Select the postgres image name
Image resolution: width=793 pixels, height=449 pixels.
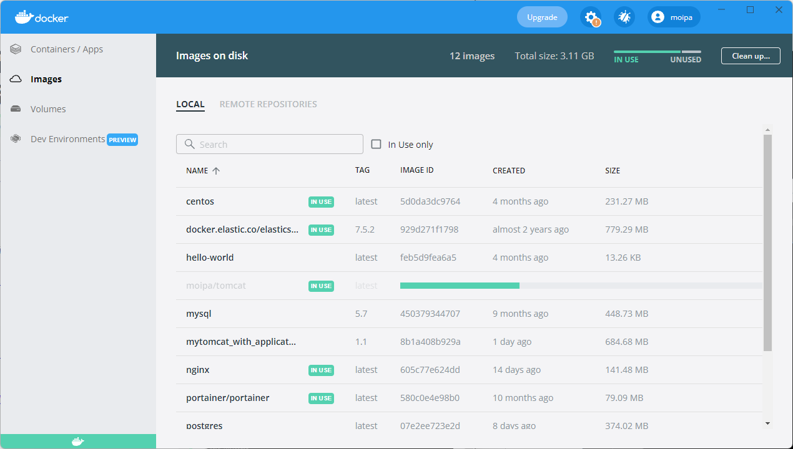click(x=204, y=426)
